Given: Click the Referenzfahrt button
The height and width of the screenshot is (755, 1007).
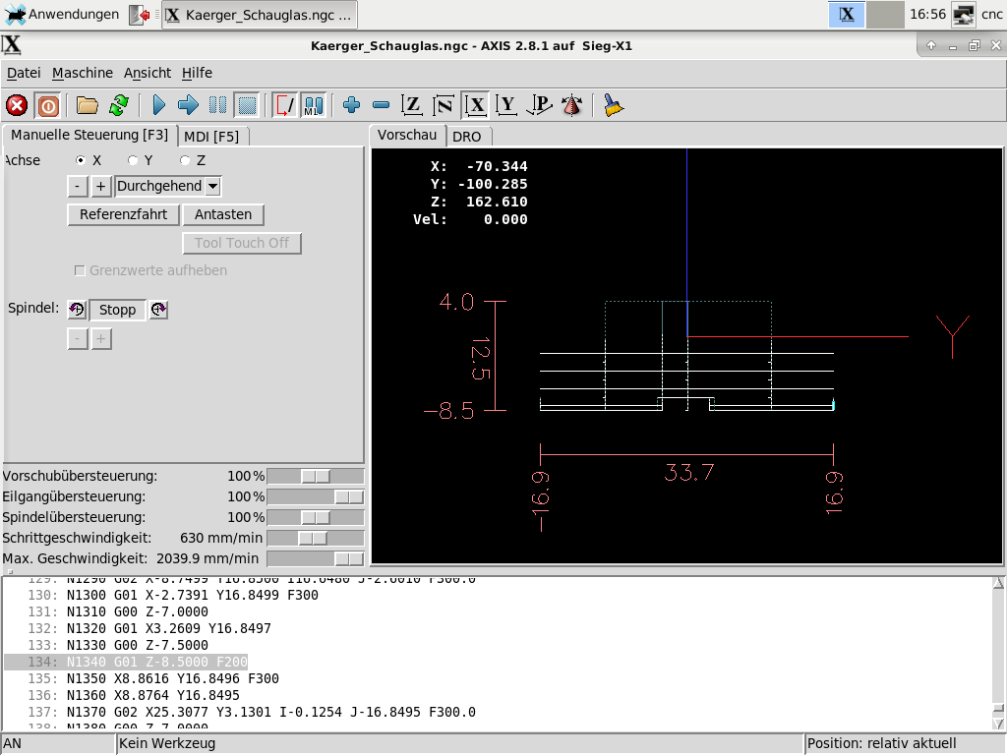Looking at the screenshot, I should point(123,214).
